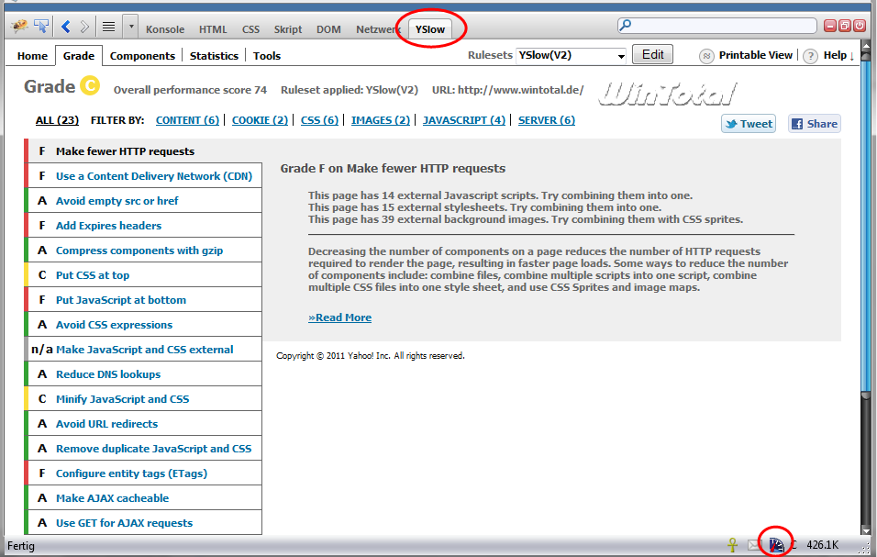Open Printable View
This screenshot has height=557, width=877.
756,55
